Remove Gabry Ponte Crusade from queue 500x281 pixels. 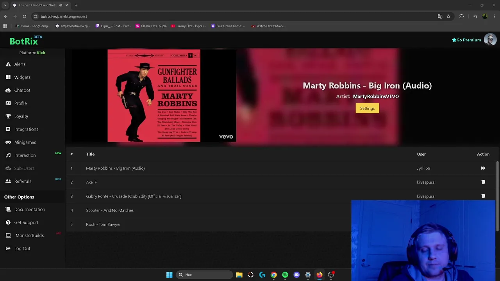pos(483,196)
